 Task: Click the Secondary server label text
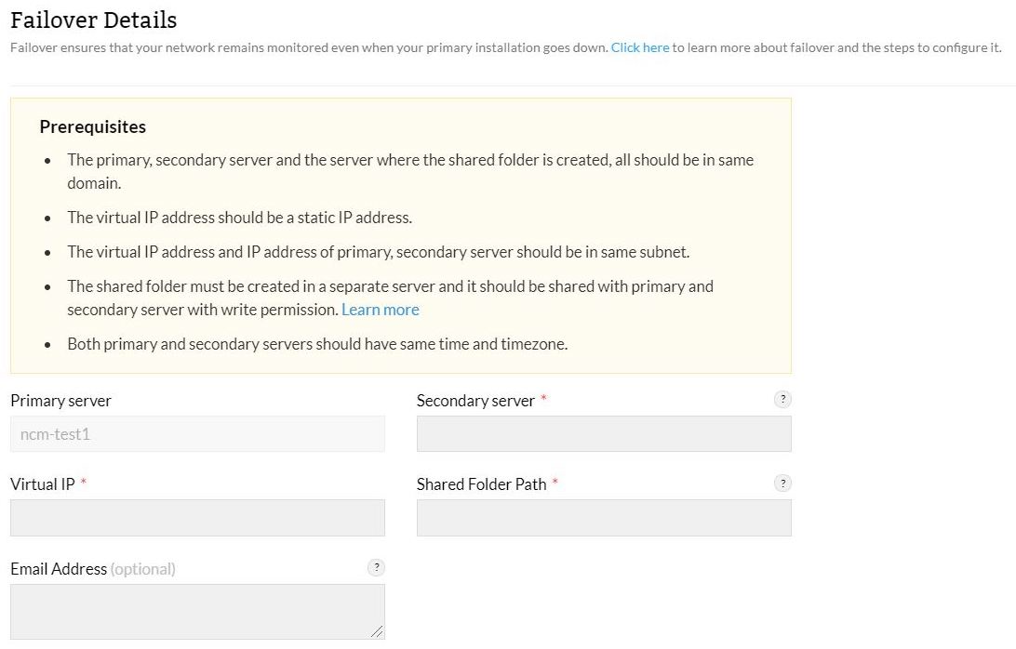[475, 401]
